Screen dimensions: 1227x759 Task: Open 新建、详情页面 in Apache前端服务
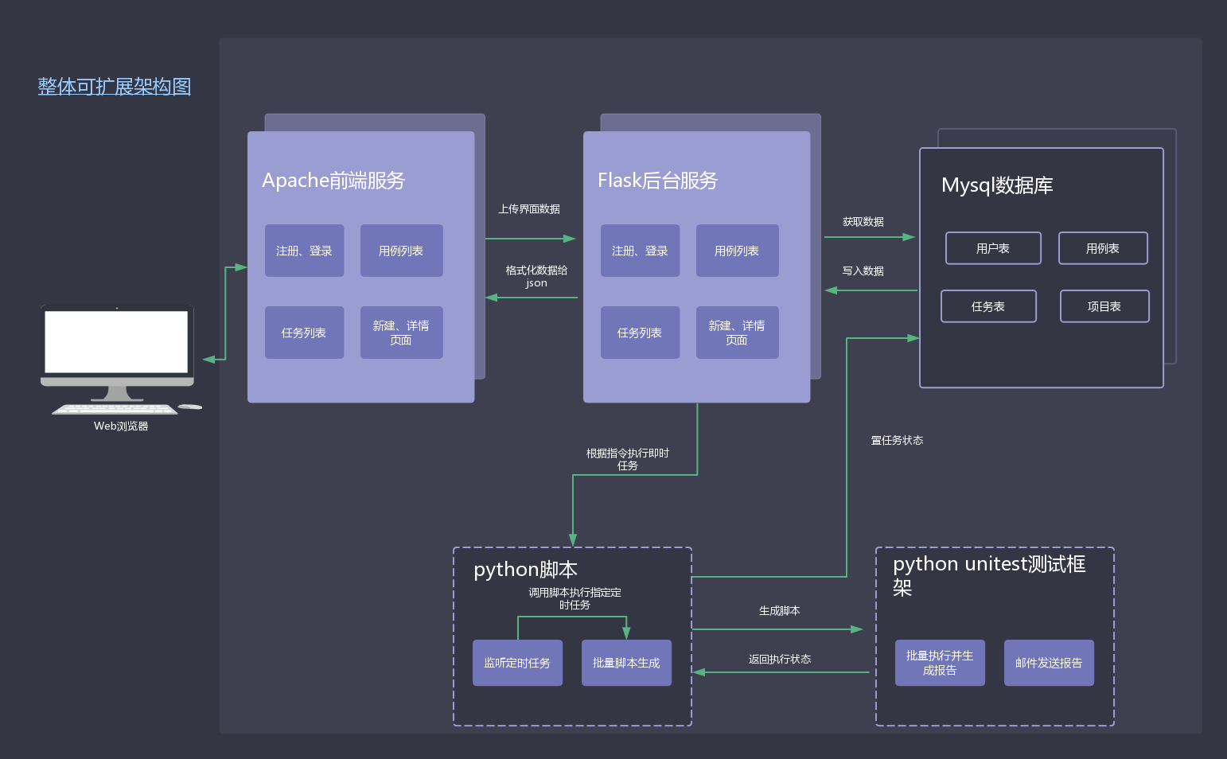[x=401, y=333]
